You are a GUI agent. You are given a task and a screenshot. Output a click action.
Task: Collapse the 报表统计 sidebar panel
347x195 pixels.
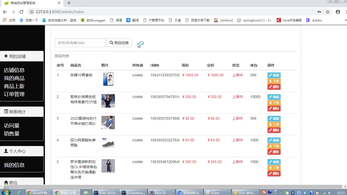tap(22, 112)
